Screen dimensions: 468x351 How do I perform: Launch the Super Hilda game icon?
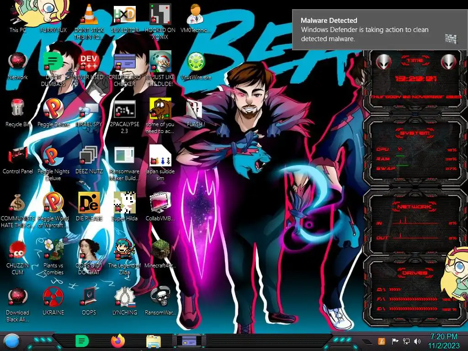124,207
